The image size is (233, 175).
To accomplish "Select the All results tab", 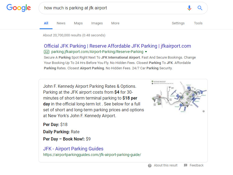I will [46, 23].
